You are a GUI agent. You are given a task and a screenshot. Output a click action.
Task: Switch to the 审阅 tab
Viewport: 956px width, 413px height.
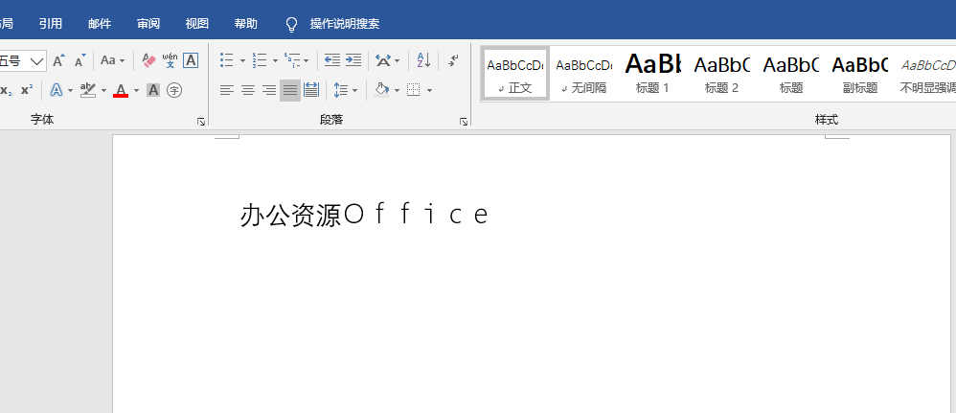[148, 24]
